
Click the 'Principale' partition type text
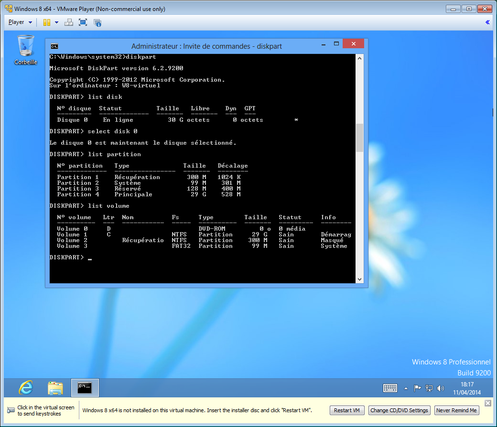[133, 194]
